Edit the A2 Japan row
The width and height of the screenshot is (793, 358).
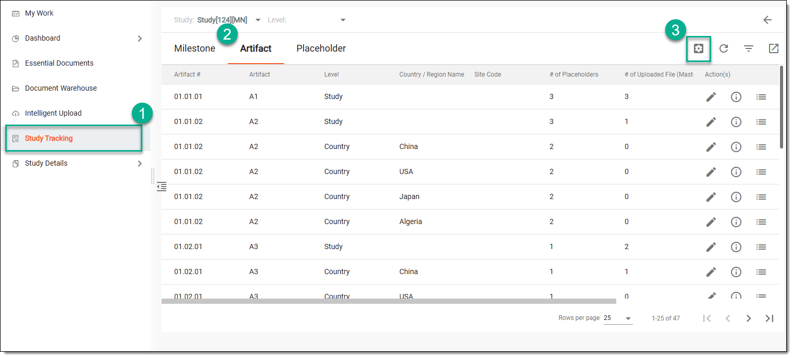click(711, 197)
